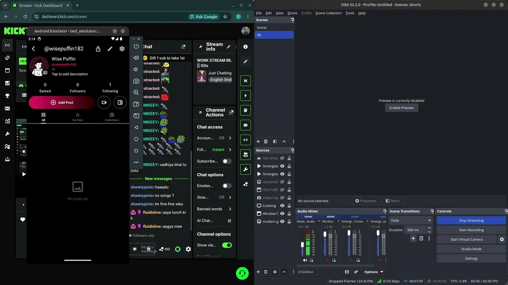Go back from the Wise Puffin profile
This screenshot has height=285, width=508.
pyautogui.click(x=33, y=49)
